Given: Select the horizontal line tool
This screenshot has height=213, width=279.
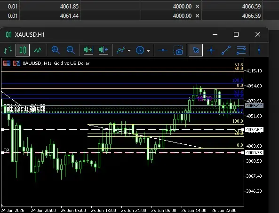Looking at the screenshot, I should tap(163, 50).
